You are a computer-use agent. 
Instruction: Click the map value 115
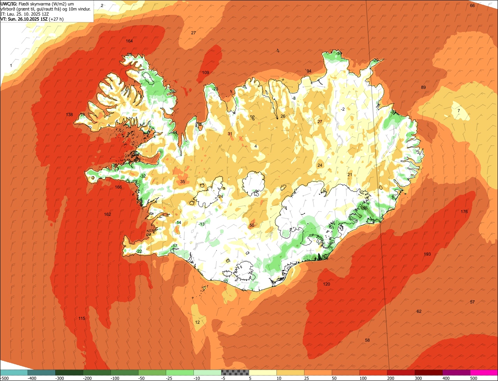coord(82,319)
